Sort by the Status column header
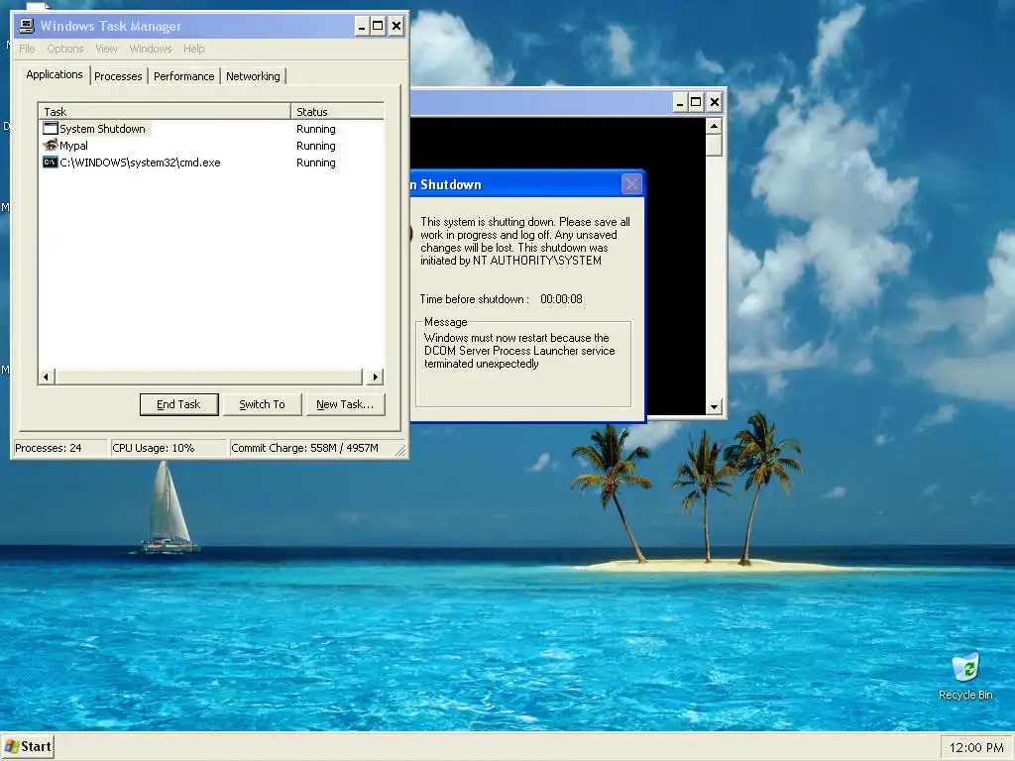This screenshot has height=761, width=1015. [337, 111]
